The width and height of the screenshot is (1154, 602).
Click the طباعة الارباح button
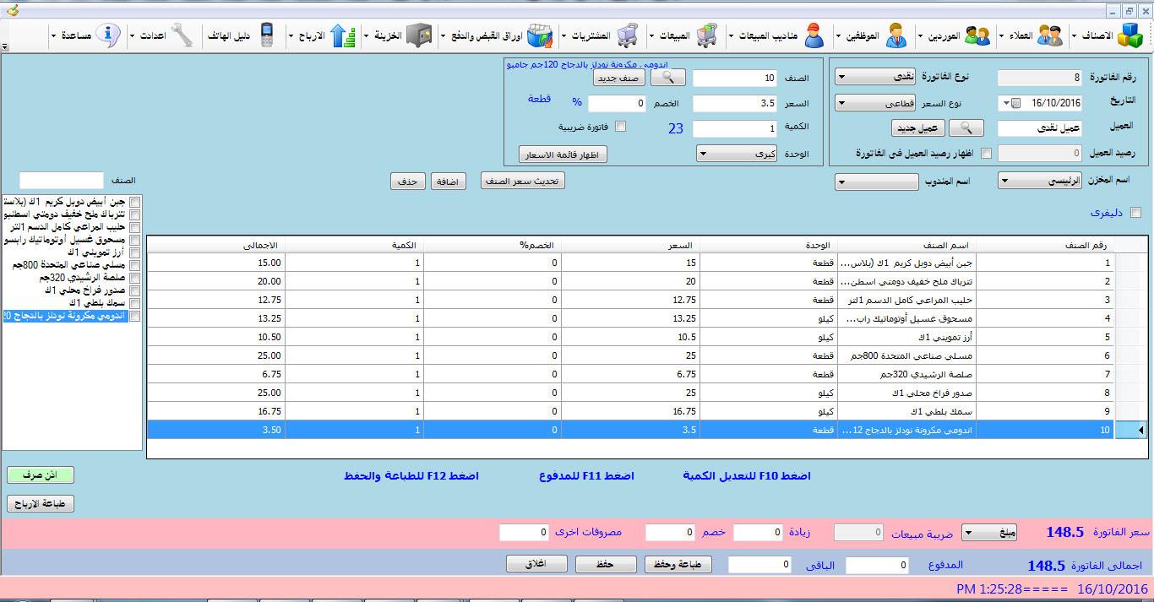(x=41, y=504)
